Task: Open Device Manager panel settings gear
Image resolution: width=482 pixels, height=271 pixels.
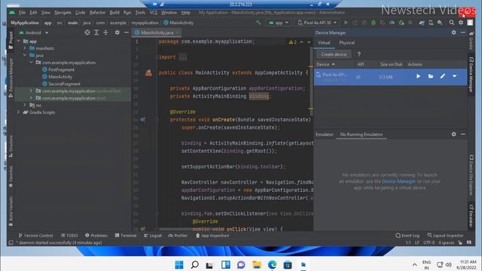Action: pos(453,32)
